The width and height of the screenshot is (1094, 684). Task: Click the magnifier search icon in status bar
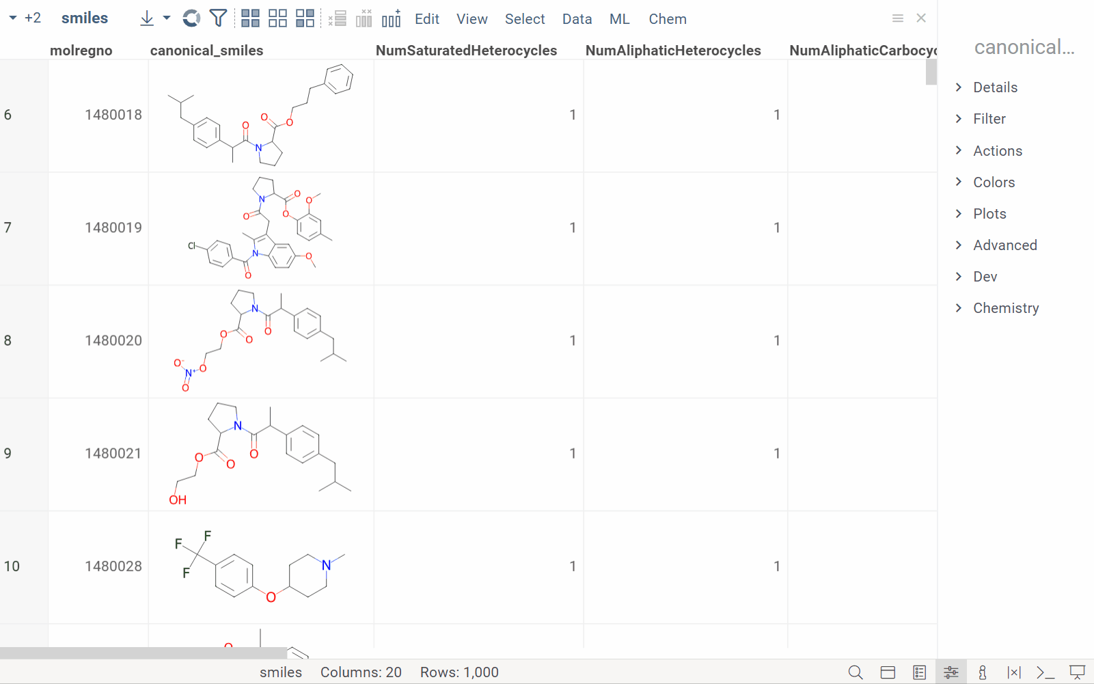coord(855,672)
